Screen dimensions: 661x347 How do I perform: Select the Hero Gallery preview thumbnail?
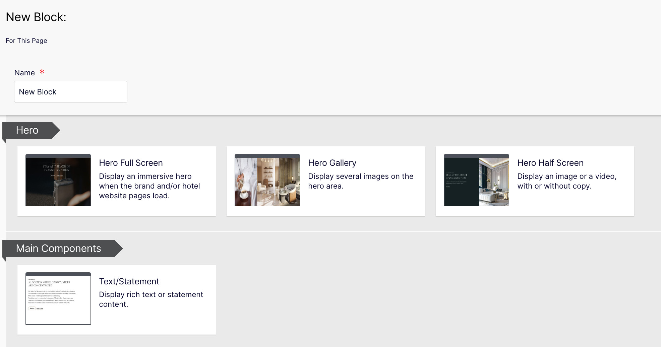point(267,180)
